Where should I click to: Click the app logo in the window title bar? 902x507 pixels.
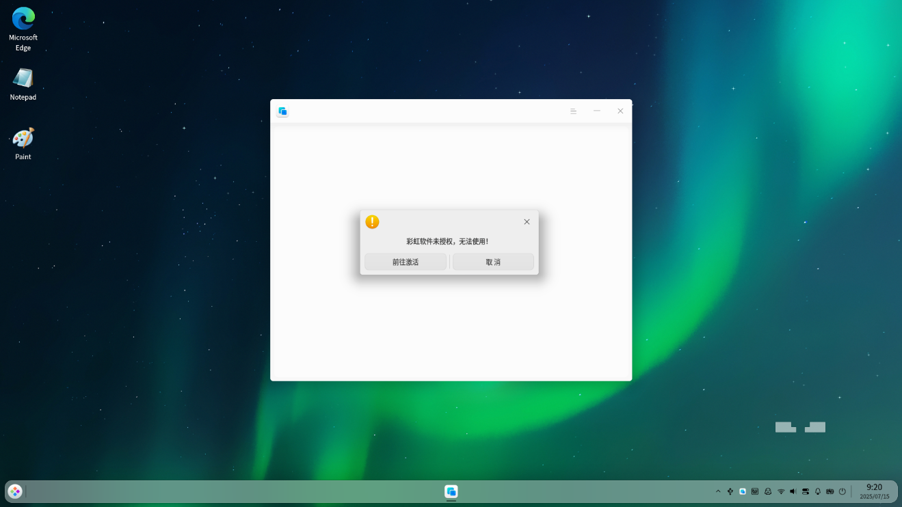click(282, 111)
